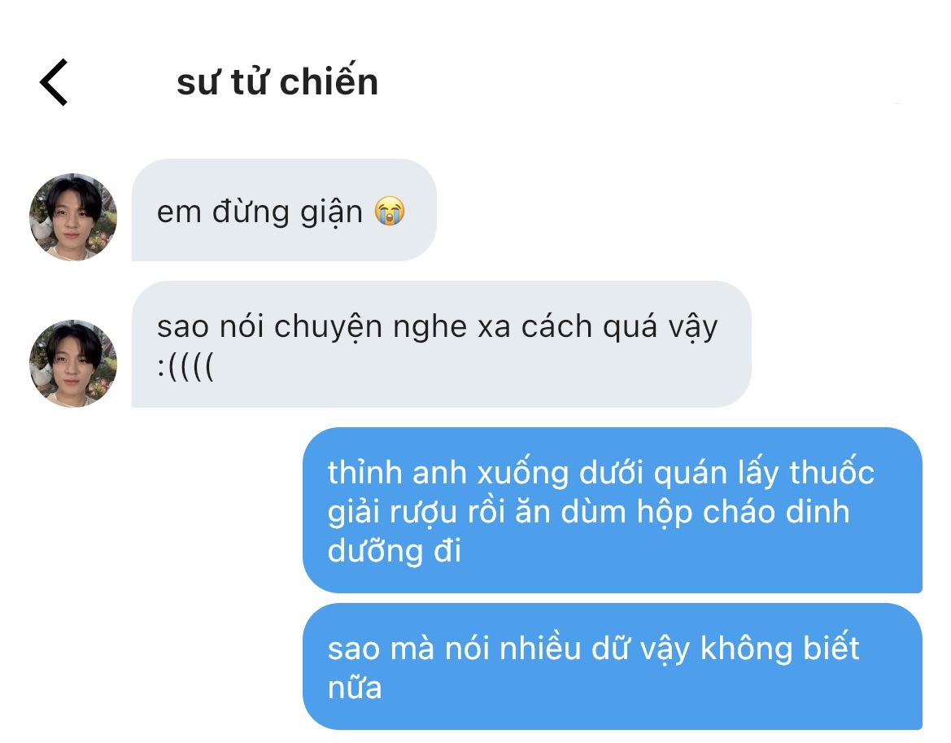
Task: Select the blue "thỉnh anh xuống dưới quán" message
Action: 613,510
